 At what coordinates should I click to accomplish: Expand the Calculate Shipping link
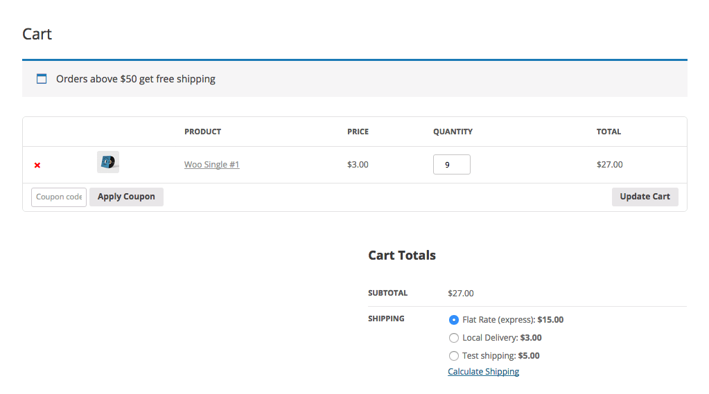coord(483,372)
